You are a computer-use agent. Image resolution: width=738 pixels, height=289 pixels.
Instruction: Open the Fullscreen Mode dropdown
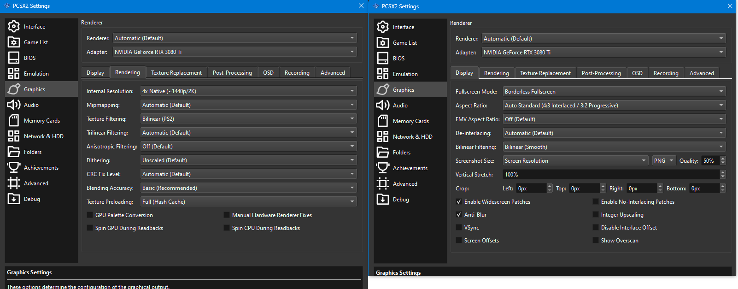click(614, 91)
